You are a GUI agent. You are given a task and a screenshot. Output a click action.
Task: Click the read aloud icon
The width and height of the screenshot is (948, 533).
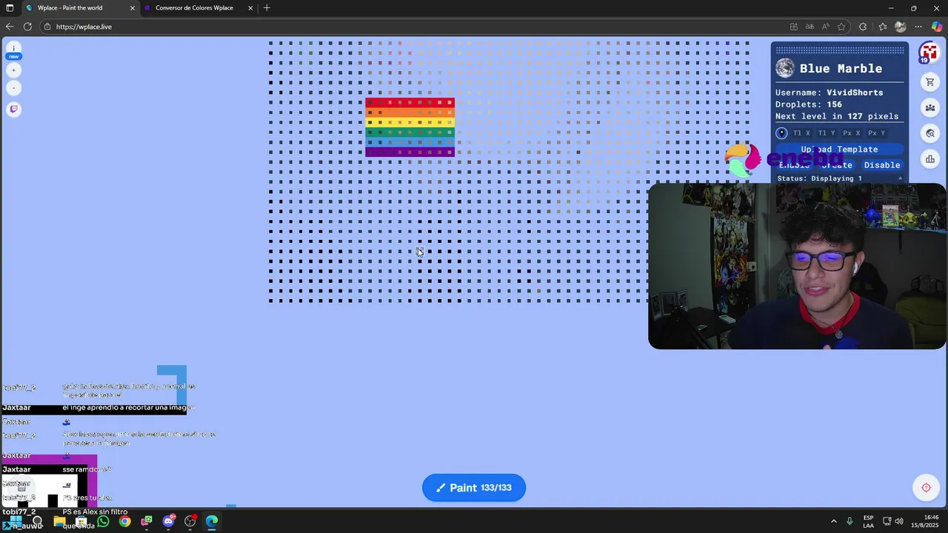[825, 27]
